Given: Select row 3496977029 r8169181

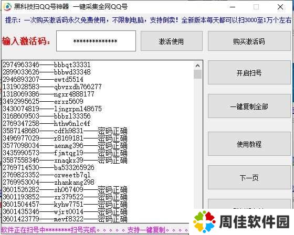Looking at the screenshot, I should click(65, 138).
